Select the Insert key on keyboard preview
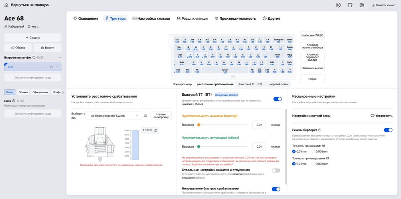Image resolution: width=401 pixels, height=199 pixels. [x=290, y=40]
